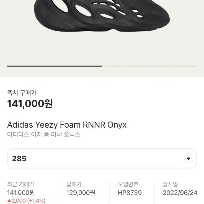Viewport: 204px width, 204px height.
Task: Click the 출시일 column label
Action: [170, 184]
